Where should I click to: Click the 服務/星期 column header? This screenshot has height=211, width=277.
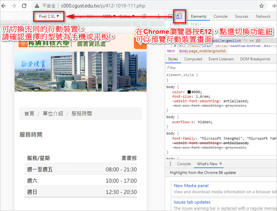click(x=38, y=158)
